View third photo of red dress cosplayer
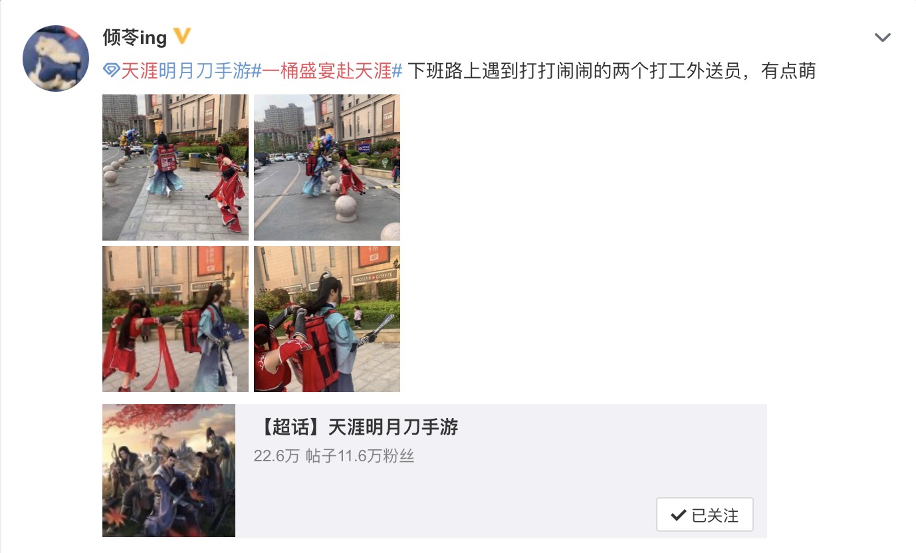Viewport: 916px width, 553px height. click(x=175, y=319)
